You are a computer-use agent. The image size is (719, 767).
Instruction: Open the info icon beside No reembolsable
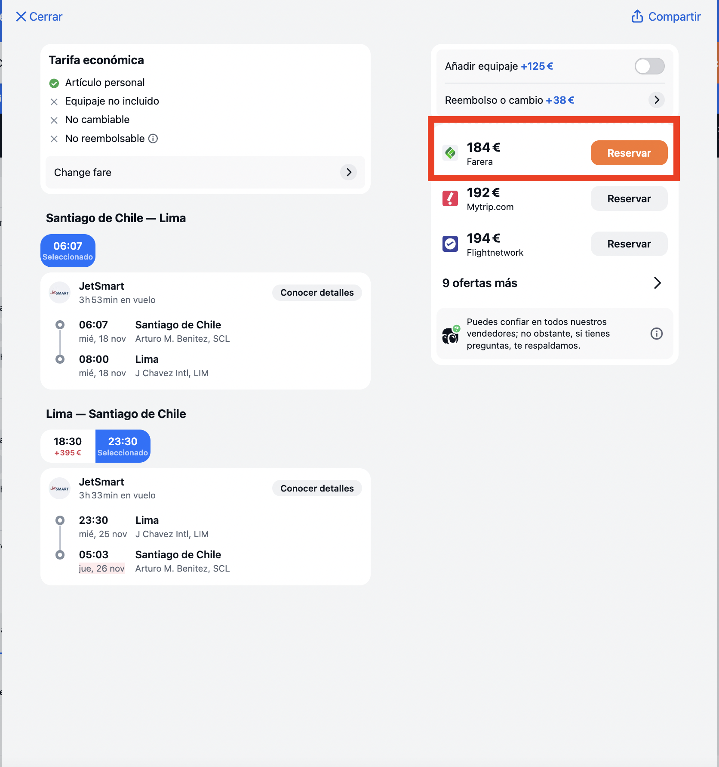(153, 139)
